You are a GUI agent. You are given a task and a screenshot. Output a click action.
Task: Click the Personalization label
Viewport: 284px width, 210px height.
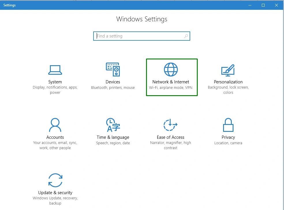[x=228, y=82]
